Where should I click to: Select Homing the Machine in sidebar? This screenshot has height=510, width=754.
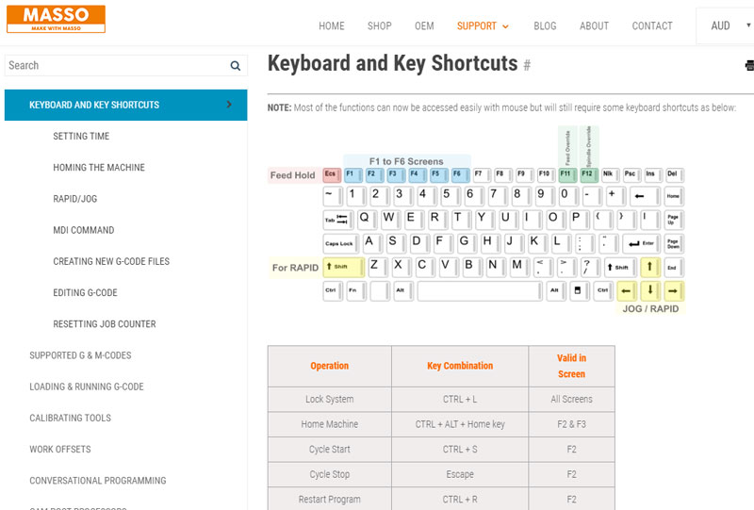point(99,168)
